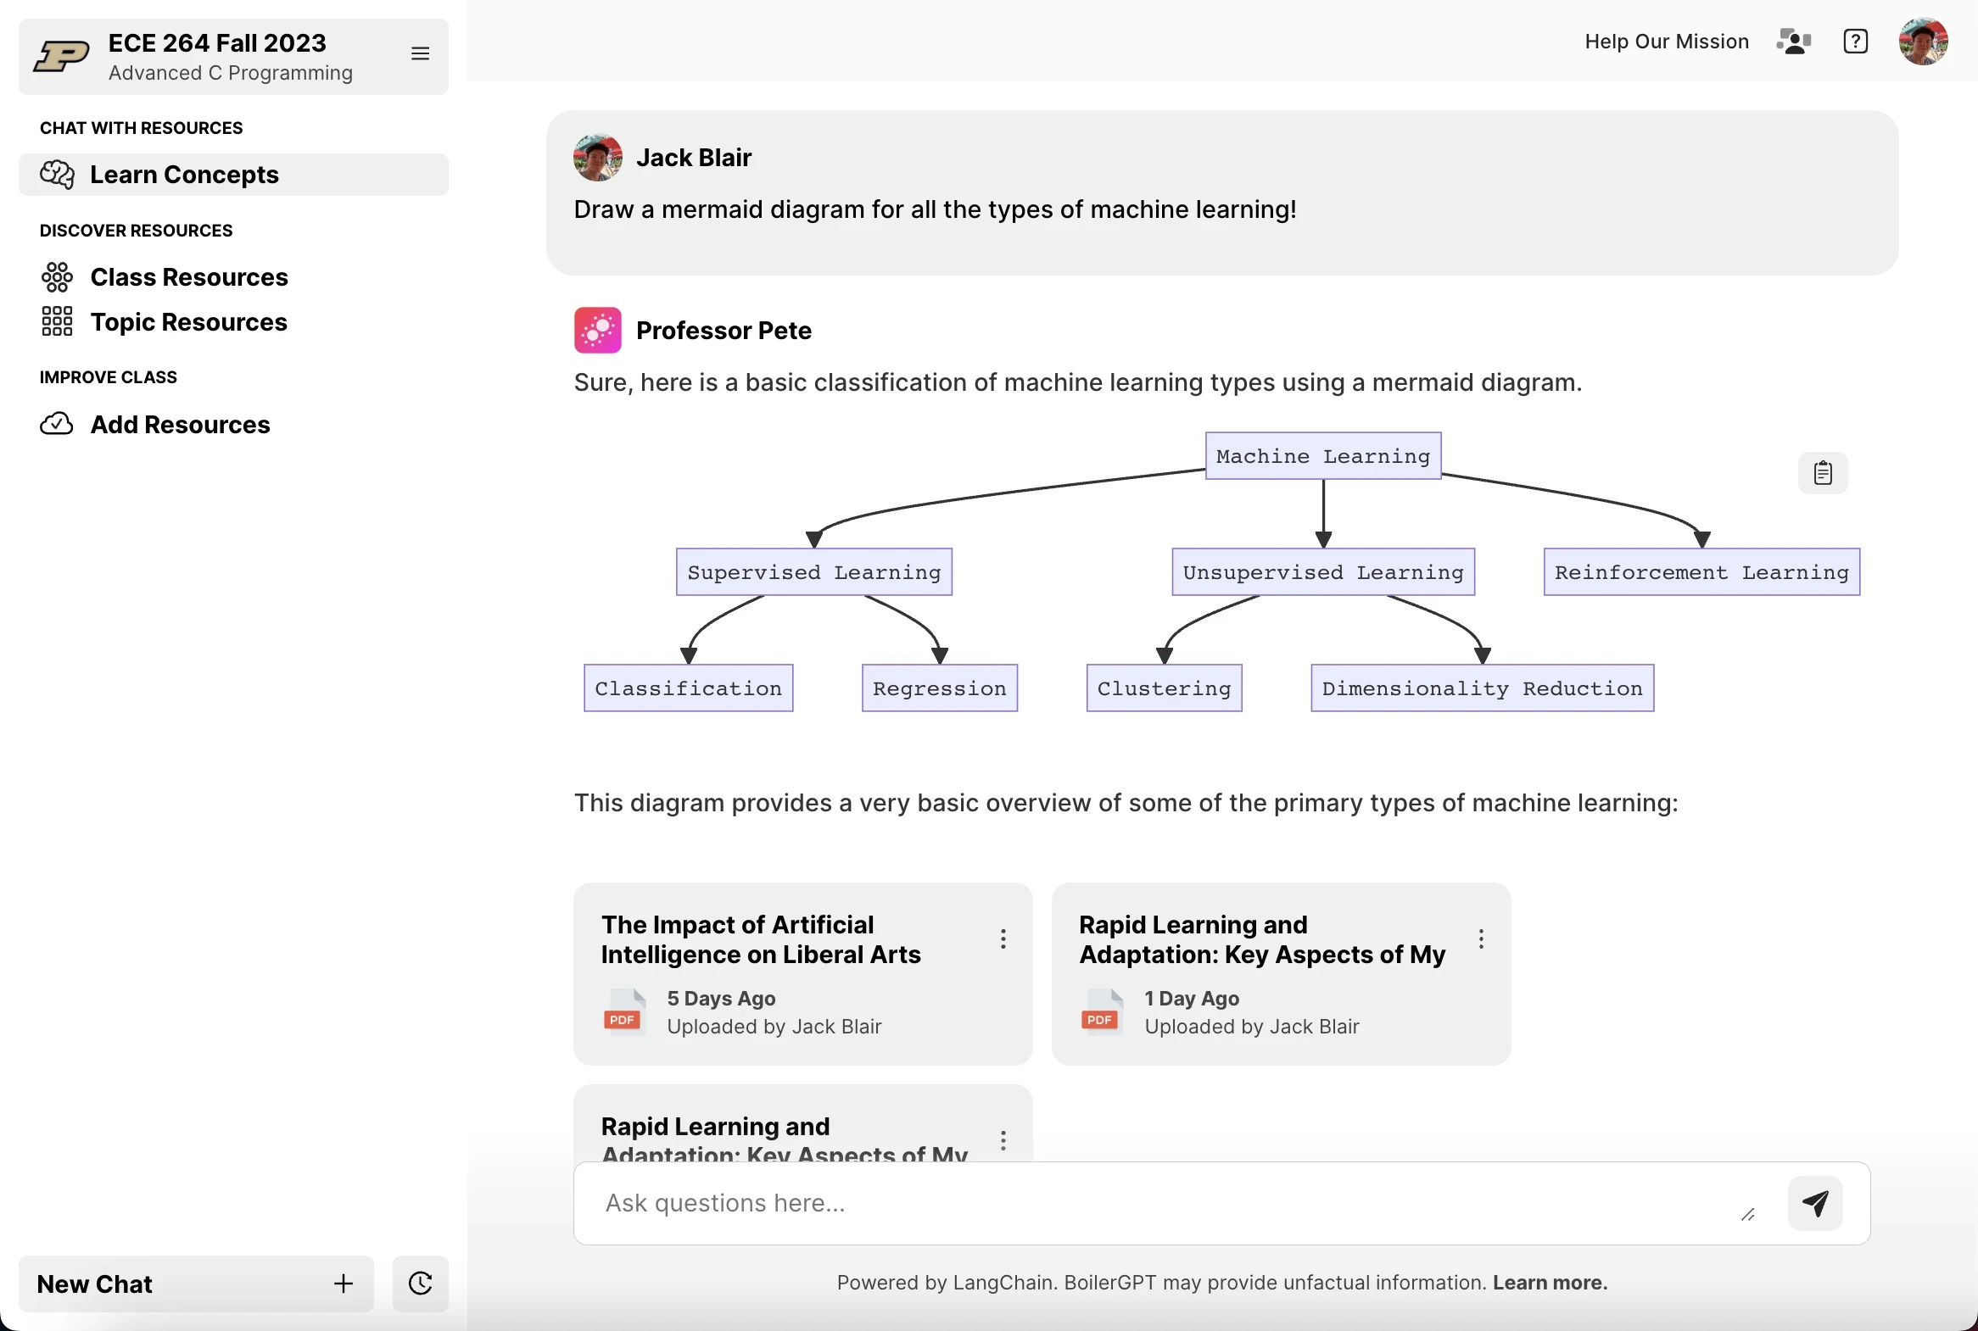Open the chat history clock icon
The height and width of the screenshot is (1331, 1978).
[421, 1284]
